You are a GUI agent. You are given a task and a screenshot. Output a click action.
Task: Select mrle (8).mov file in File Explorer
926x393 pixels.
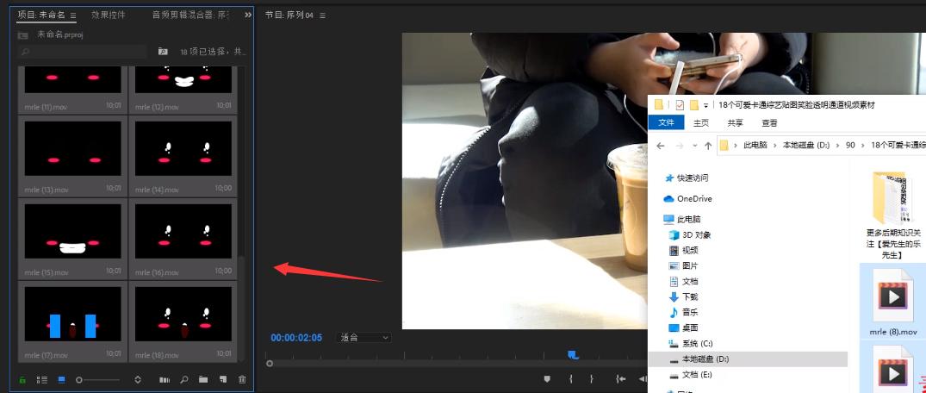892,302
